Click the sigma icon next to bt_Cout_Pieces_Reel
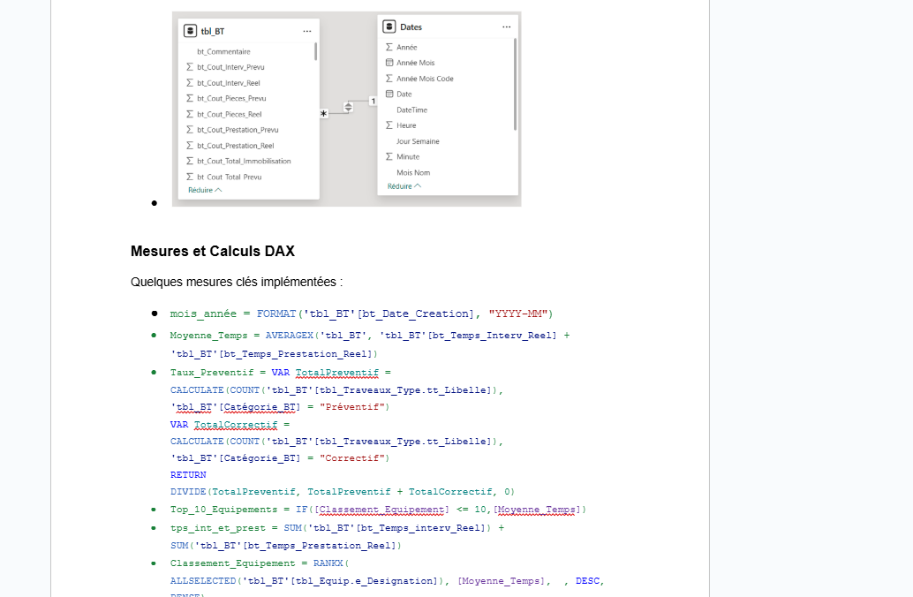Viewport: 913px width, 597px height. coord(190,114)
